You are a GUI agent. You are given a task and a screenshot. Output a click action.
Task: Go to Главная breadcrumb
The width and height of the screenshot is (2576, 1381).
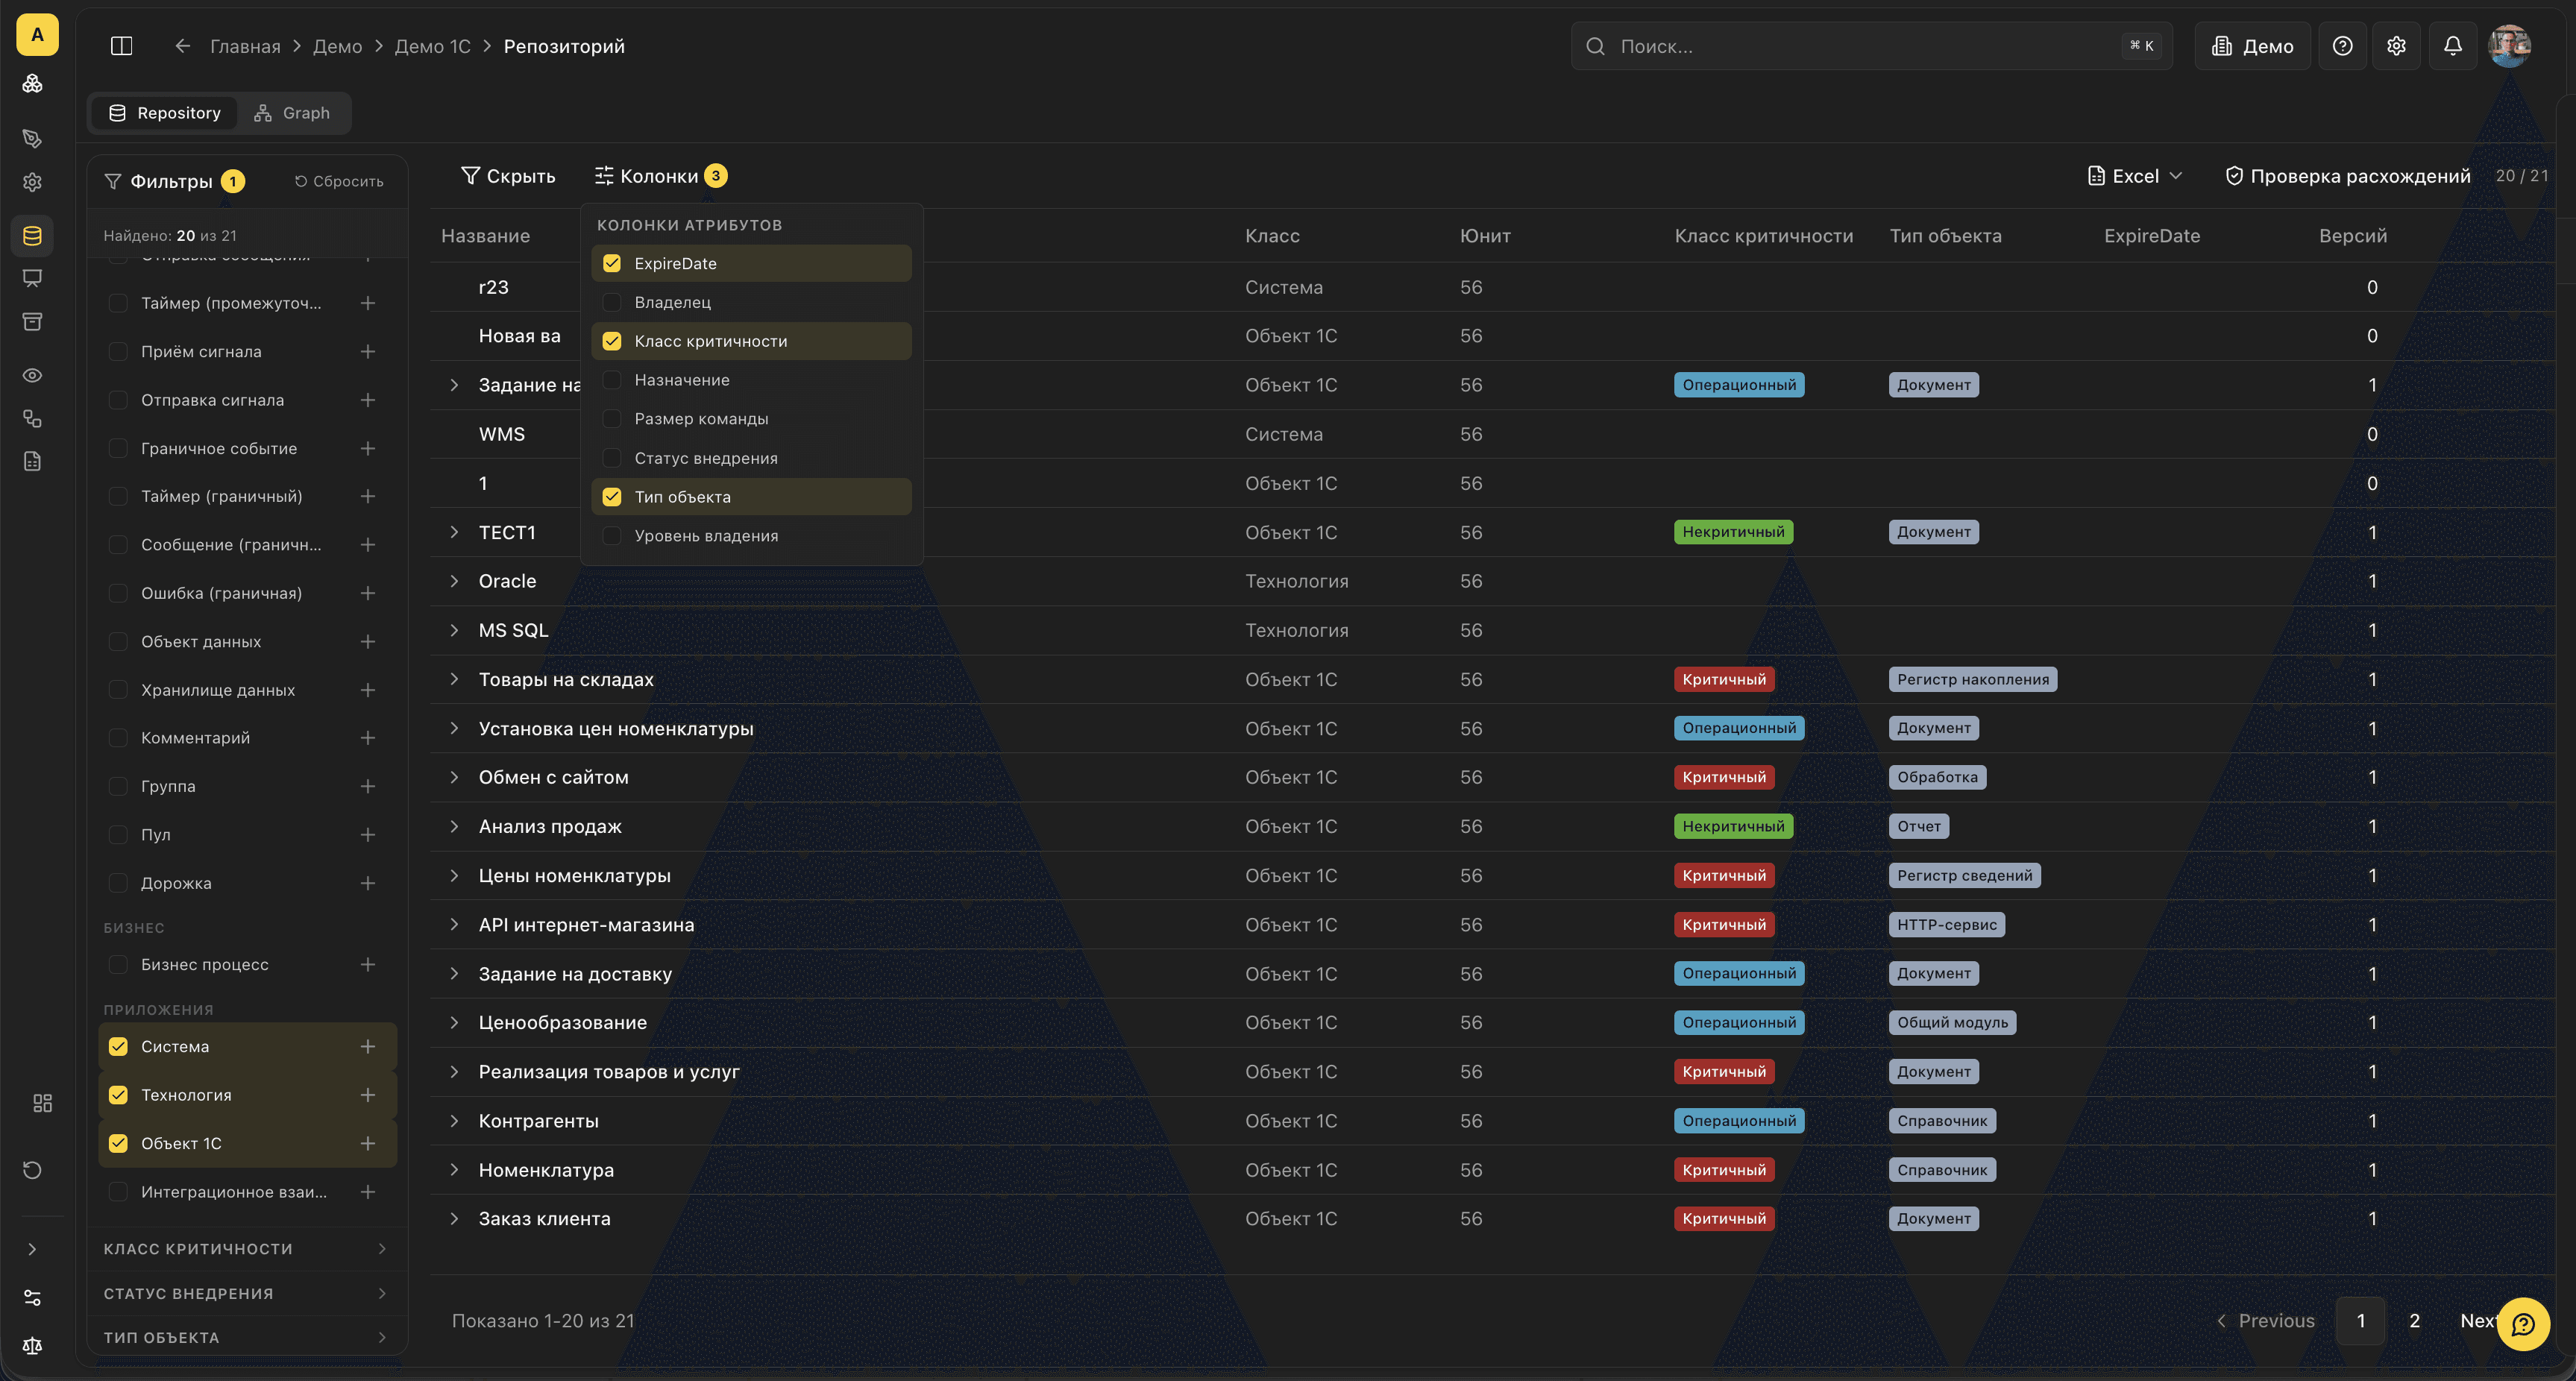[245, 46]
